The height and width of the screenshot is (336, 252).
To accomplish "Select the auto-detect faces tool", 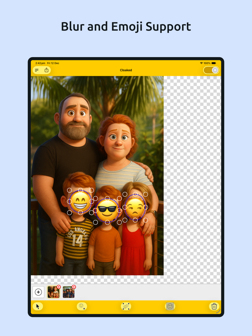I will coord(126,307).
